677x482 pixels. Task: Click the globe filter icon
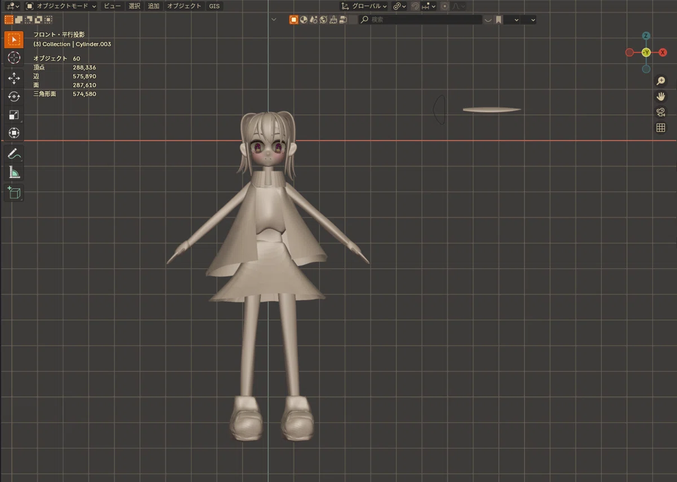coord(323,19)
